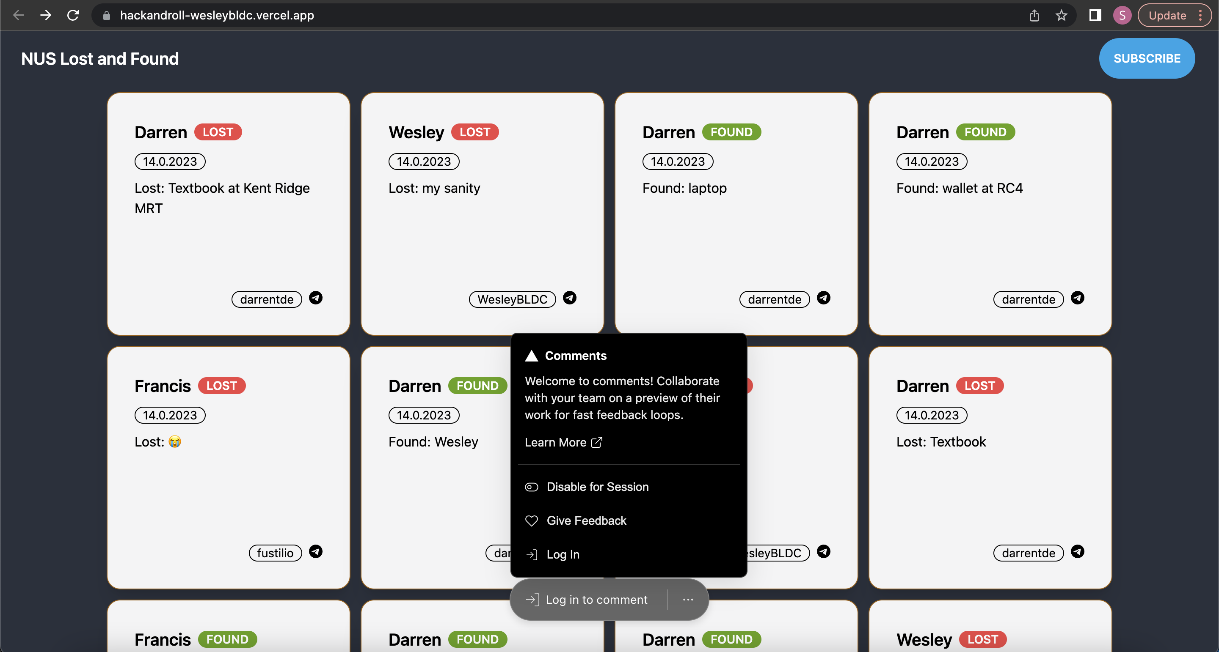This screenshot has height=652, width=1219.
Task: Click Telegram icon on Darren's Textbook at Kent Ridge card
Action: click(316, 298)
